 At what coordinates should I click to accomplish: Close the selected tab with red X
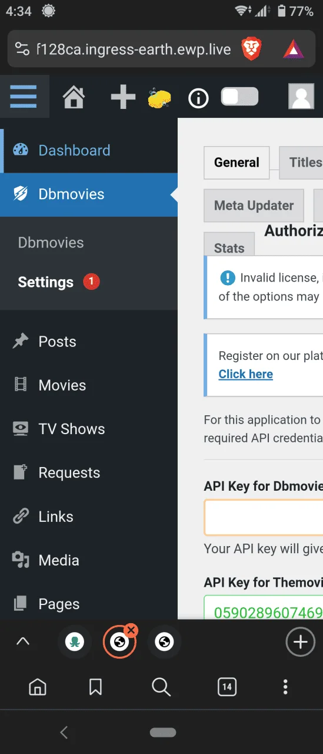(131, 630)
